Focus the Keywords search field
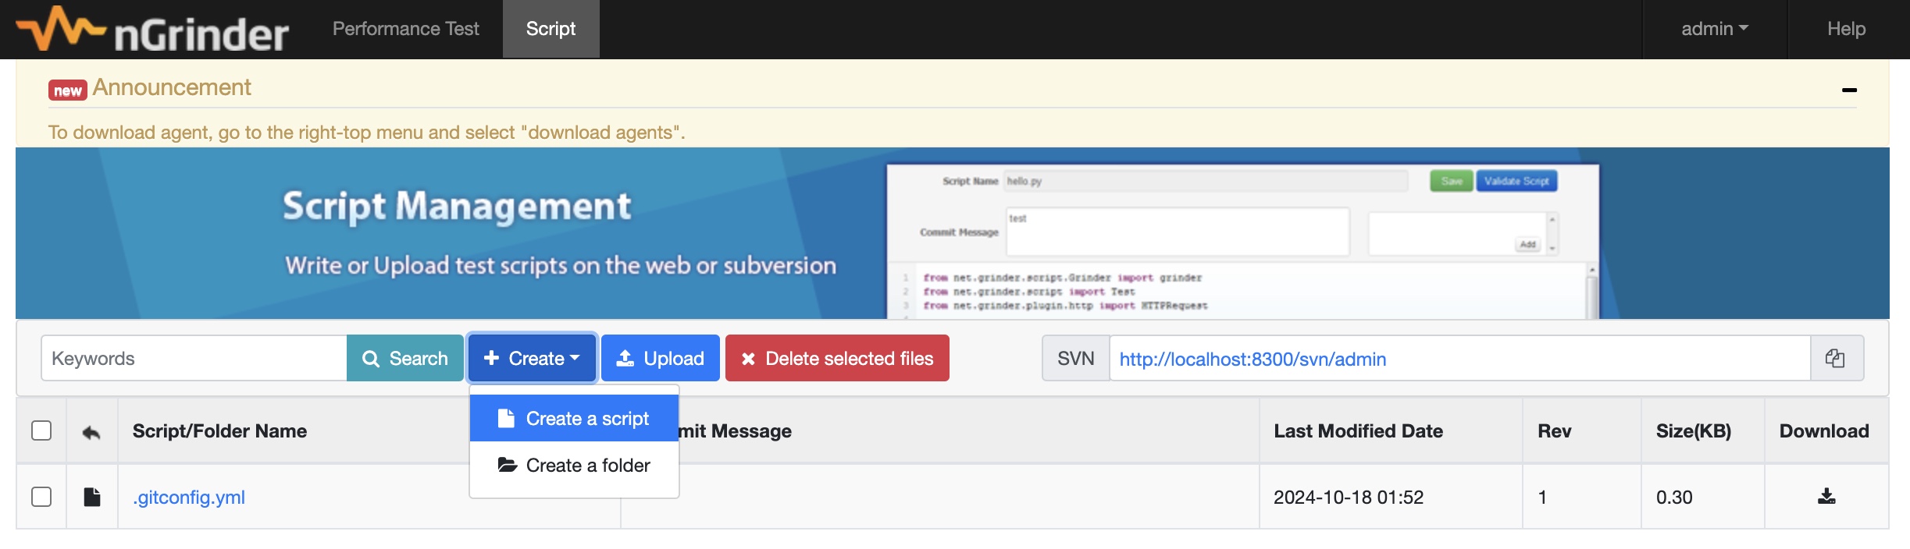 coord(194,358)
